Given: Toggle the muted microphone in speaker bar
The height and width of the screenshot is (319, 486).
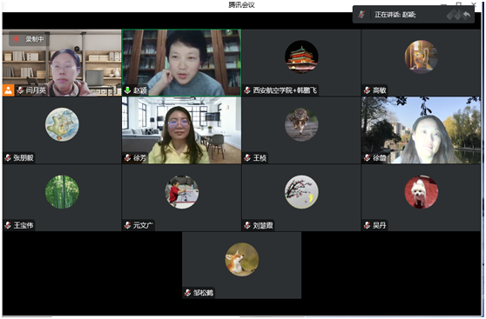Looking at the screenshot, I should (x=361, y=14).
